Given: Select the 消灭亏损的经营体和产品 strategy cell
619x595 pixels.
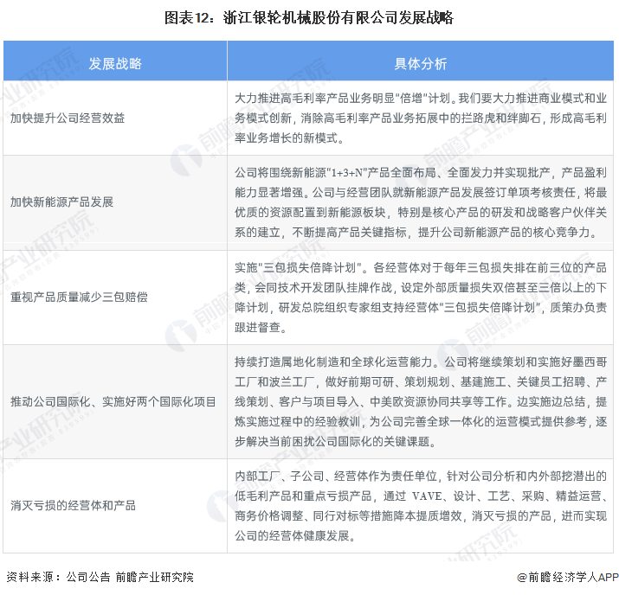Looking at the screenshot, I should (115, 506).
